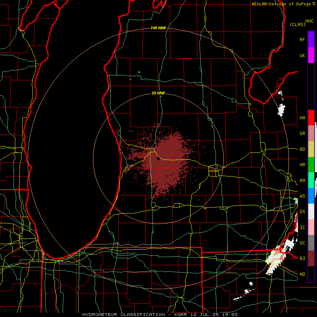Click the magenta UK legend color swatch

[x=311, y=55]
